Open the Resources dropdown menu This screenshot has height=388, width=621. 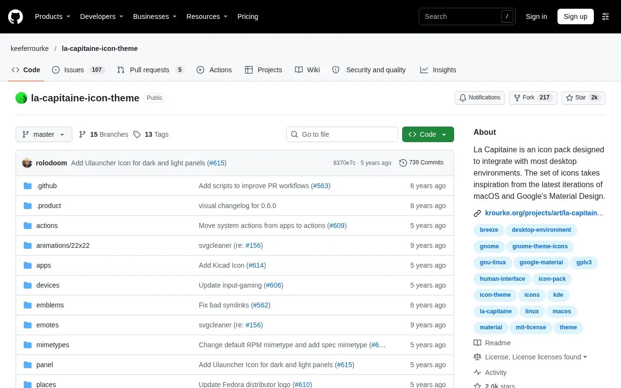pos(207,16)
